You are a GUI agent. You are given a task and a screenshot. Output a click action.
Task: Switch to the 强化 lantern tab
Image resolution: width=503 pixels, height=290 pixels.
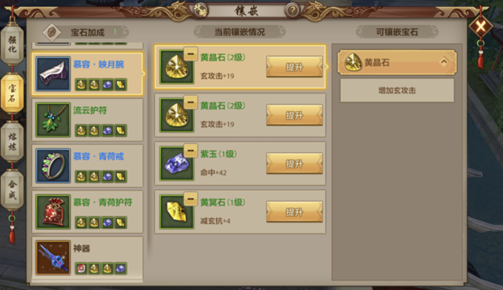point(12,44)
